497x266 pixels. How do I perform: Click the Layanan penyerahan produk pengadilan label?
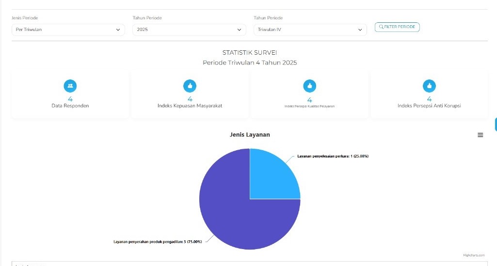[x=158, y=241]
